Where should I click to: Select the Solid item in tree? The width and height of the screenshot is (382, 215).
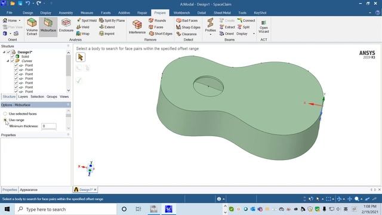(25, 57)
